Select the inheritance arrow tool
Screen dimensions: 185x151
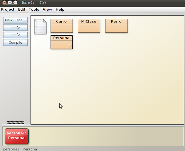pos(15,35)
